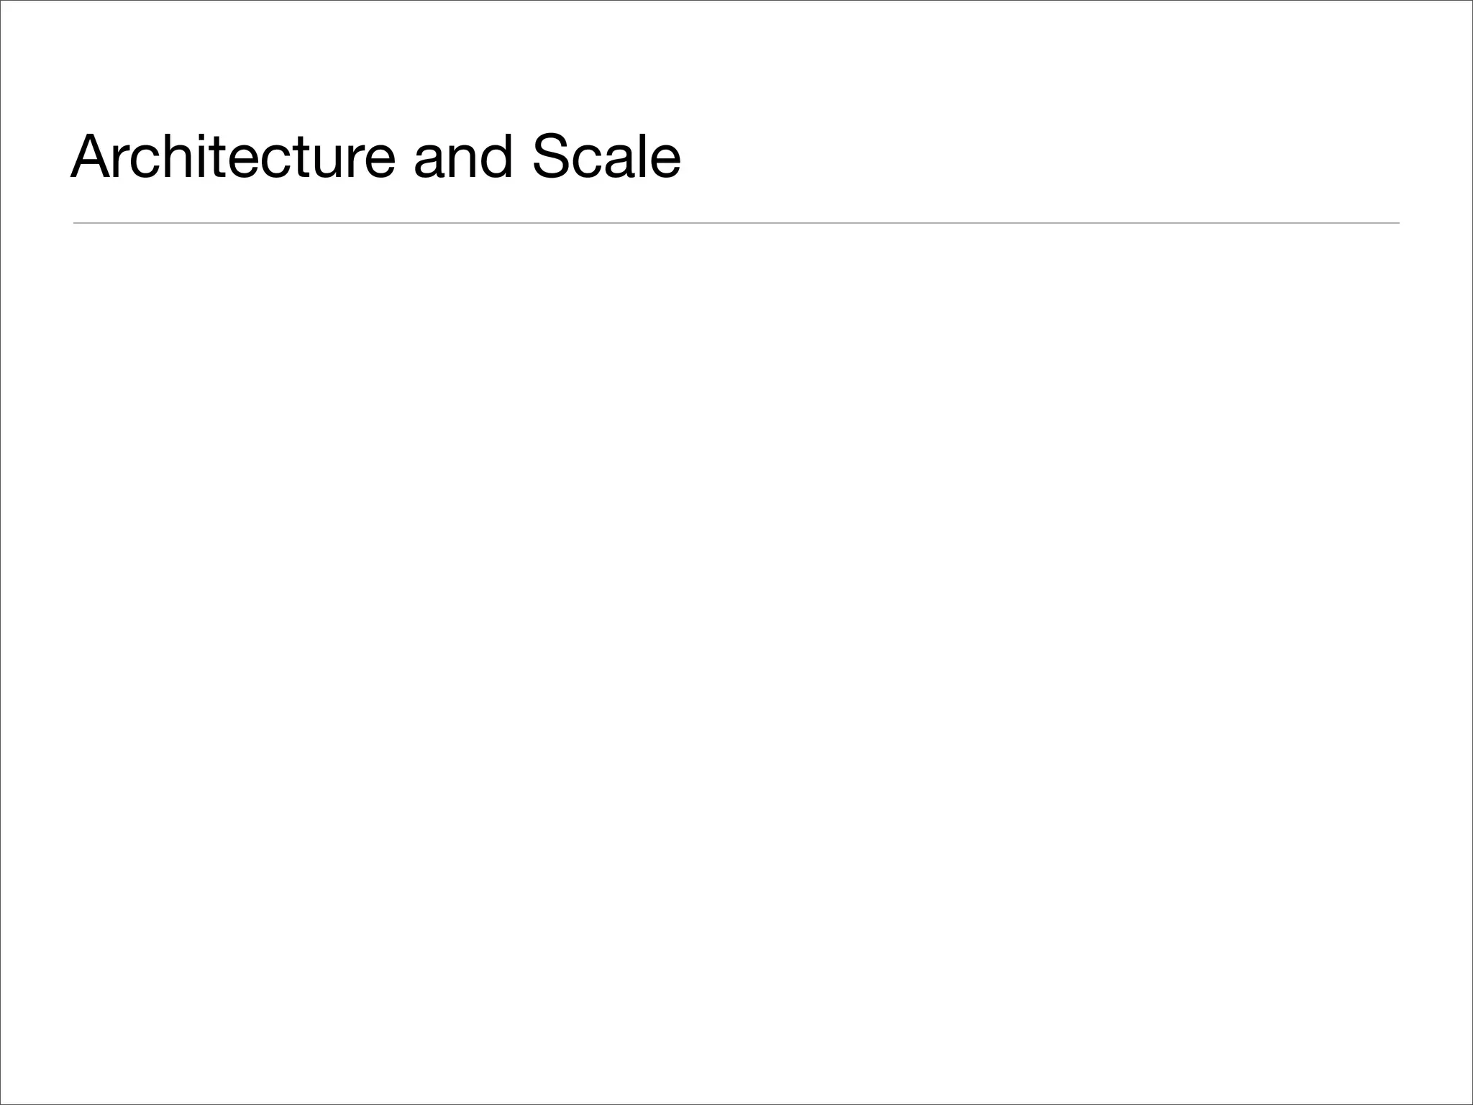Click the capital "S" in "Scale"
The image size is (1473, 1105).
[x=552, y=157]
